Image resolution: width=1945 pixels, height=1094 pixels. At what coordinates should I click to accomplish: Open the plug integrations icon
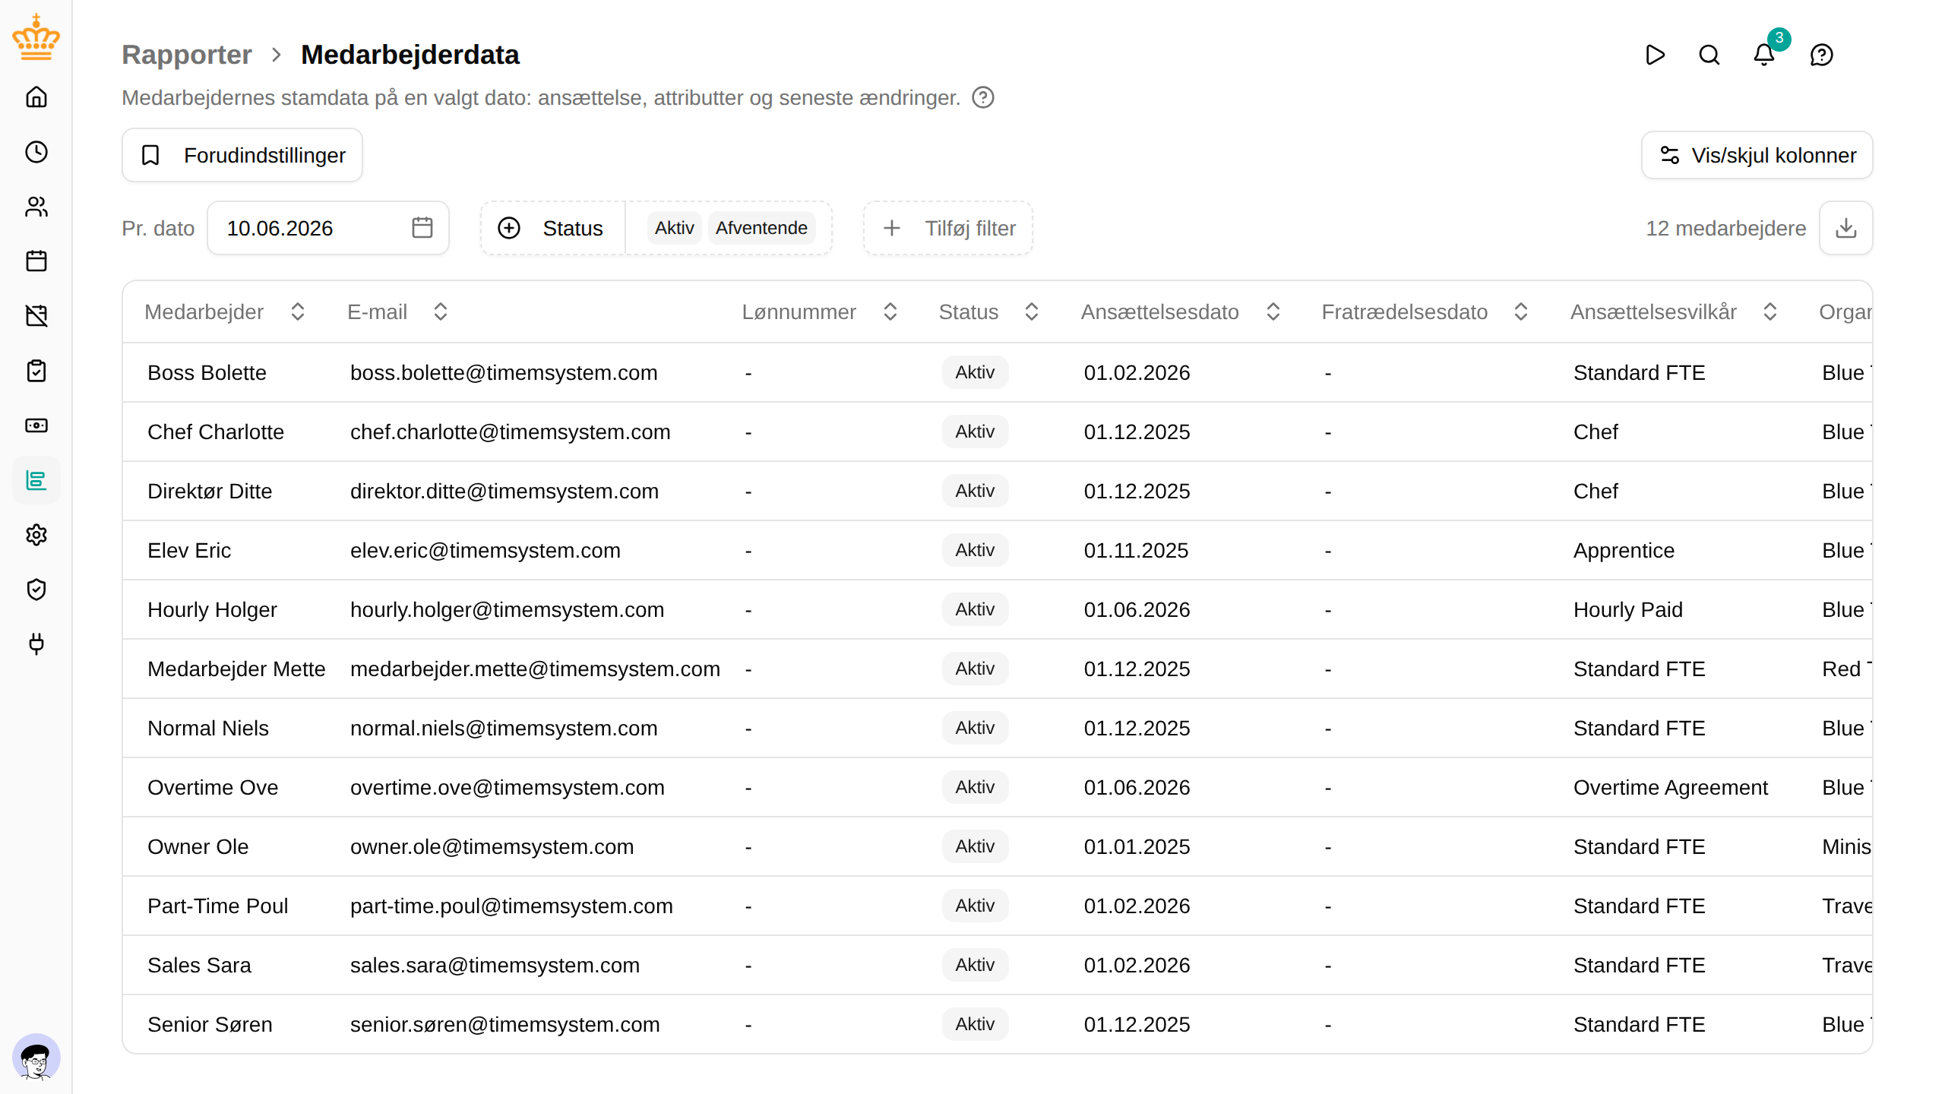pos(36,644)
